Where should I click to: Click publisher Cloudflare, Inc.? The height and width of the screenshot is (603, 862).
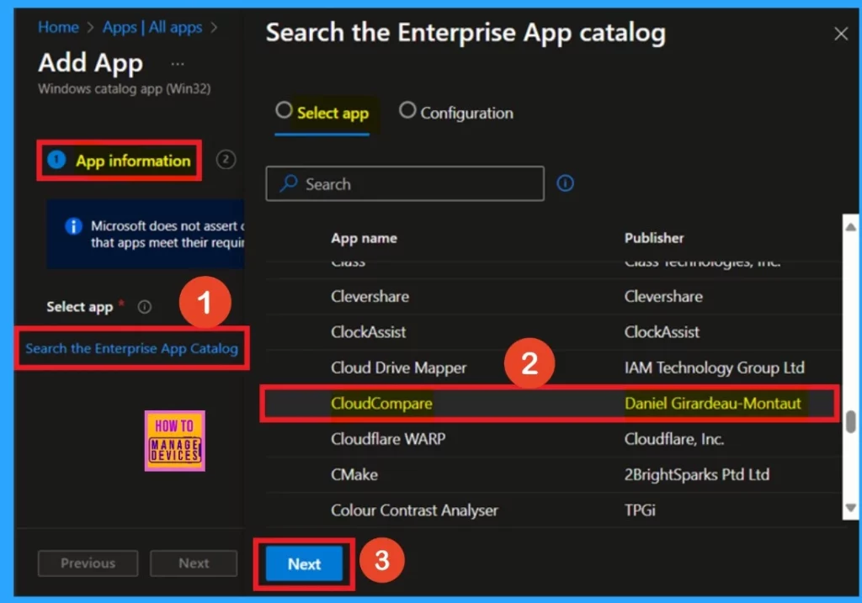(674, 439)
